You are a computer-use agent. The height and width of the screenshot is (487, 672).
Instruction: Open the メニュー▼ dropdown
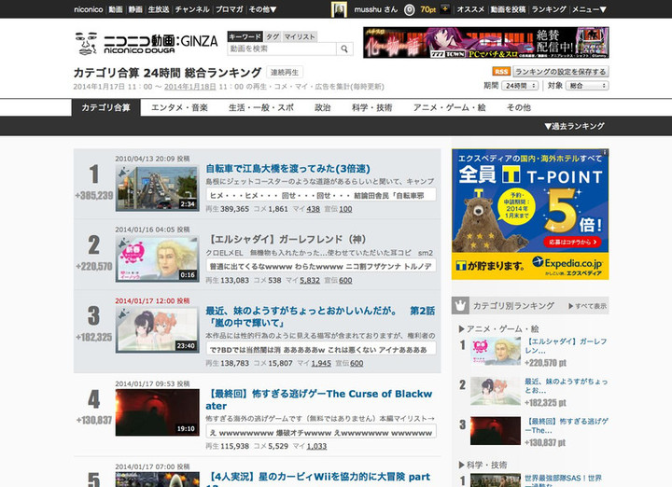(589, 9)
